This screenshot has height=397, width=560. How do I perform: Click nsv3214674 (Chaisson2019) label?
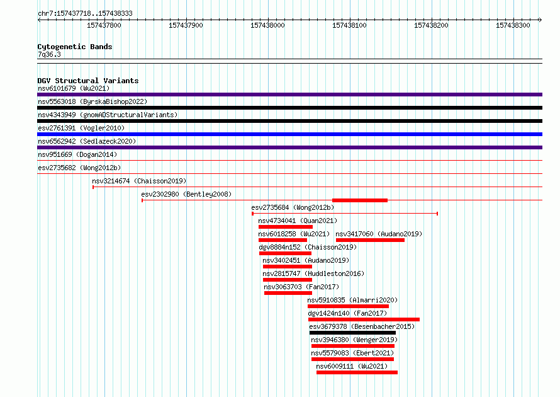[x=139, y=181]
